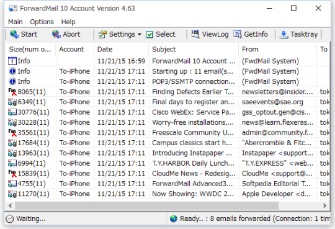Select subject 'CloudMe News - Redesig...'

194,173
